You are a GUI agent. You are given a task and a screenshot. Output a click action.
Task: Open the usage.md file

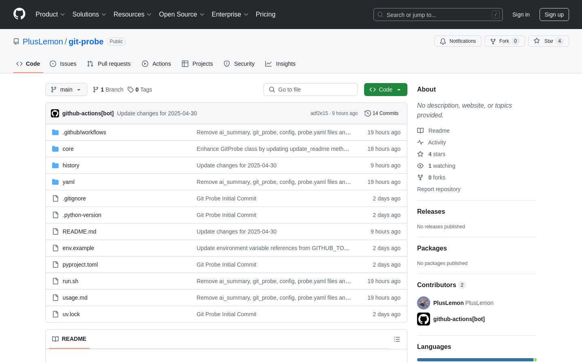pyautogui.click(x=75, y=298)
